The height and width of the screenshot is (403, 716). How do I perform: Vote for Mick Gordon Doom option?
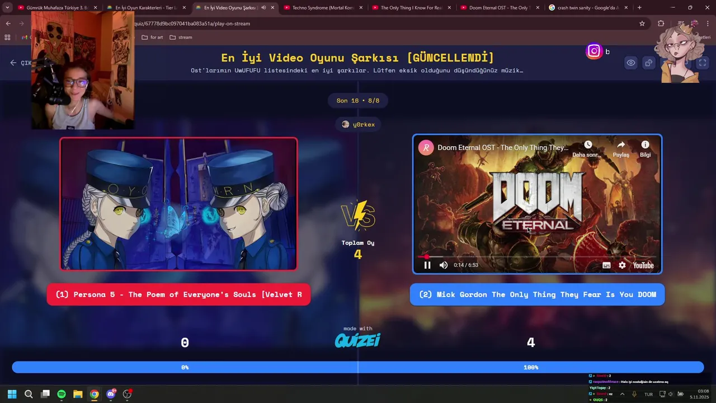537,294
